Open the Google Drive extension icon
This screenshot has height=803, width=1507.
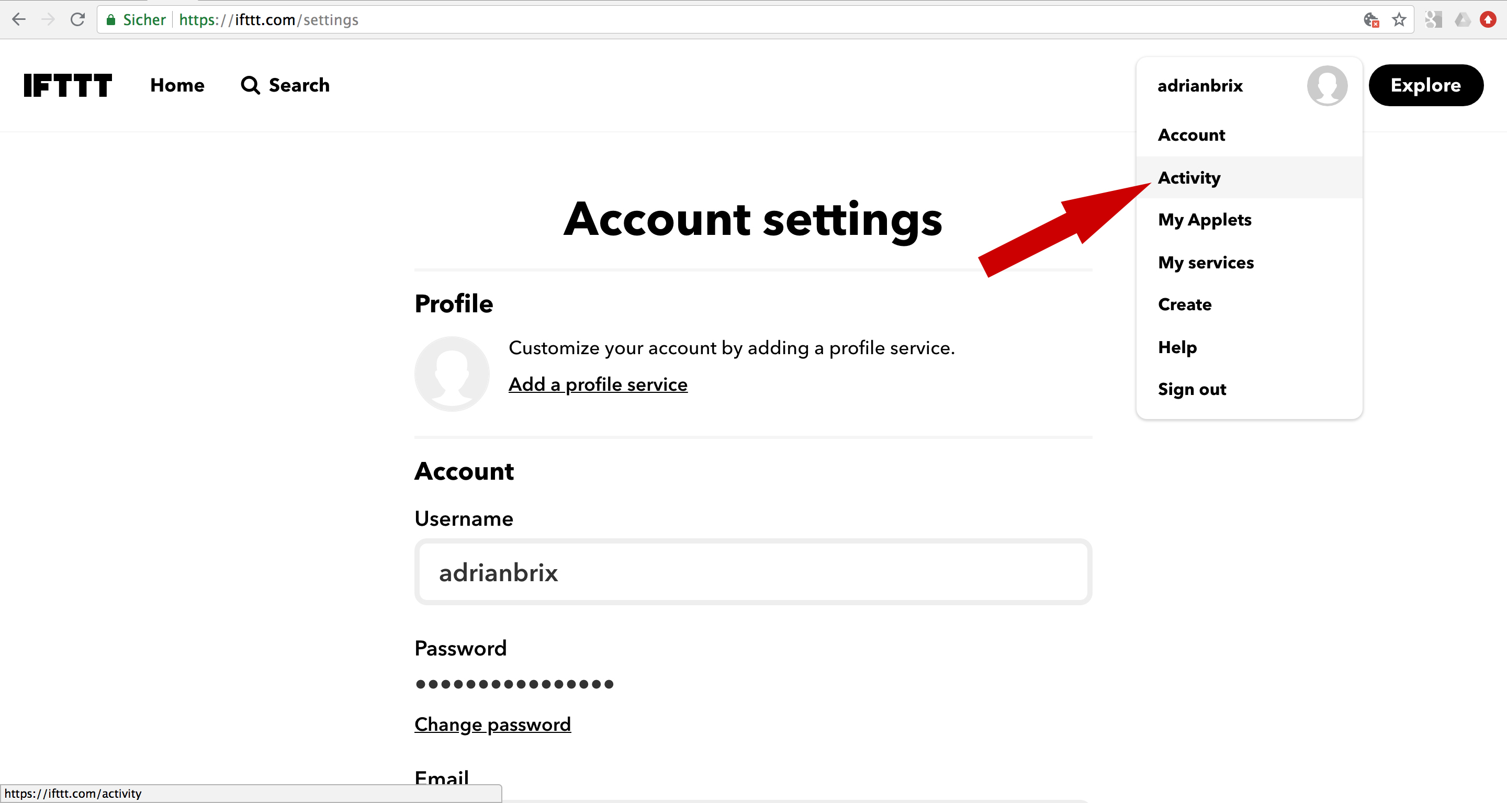pyautogui.click(x=1462, y=20)
